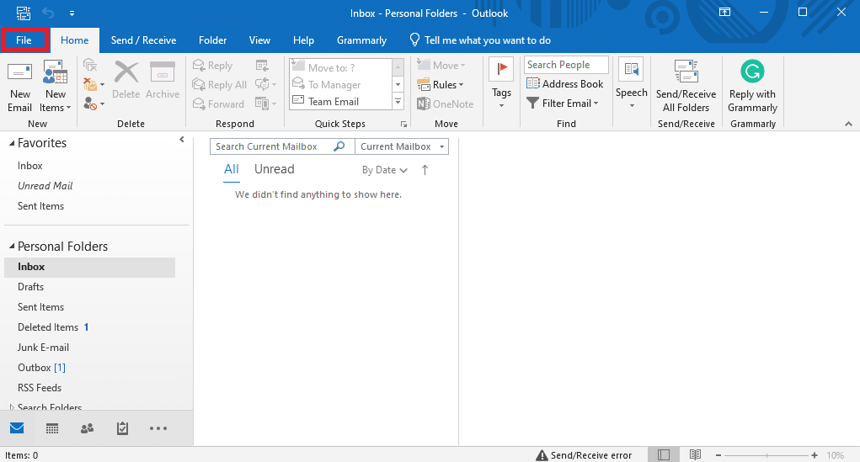Collapse the Personal Folders tree
860x462 pixels.
12,246
